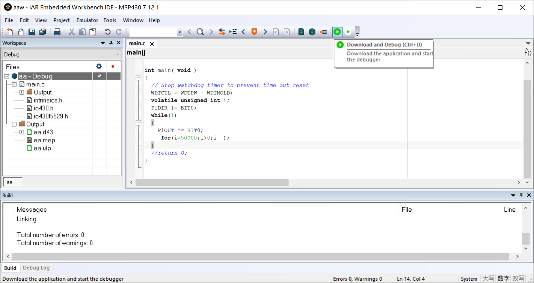Open the Stop Build icon with breakpoint list
534x283 pixels.
pyautogui.click(x=324, y=32)
